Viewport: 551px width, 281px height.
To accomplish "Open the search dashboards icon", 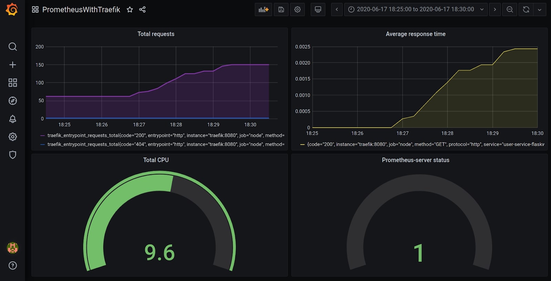I will tap(12, 46).
